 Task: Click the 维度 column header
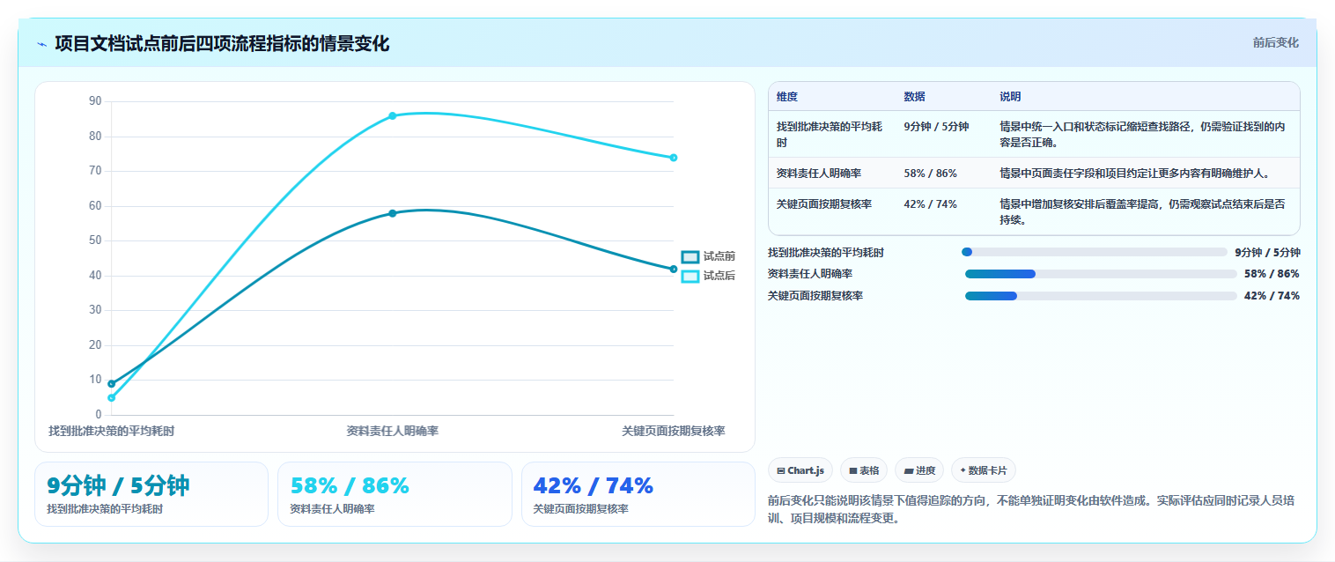tap(787, 97)
